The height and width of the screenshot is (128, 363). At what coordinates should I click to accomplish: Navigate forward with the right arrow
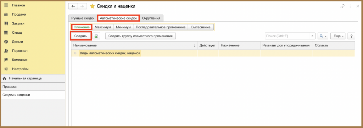(82, 6)
